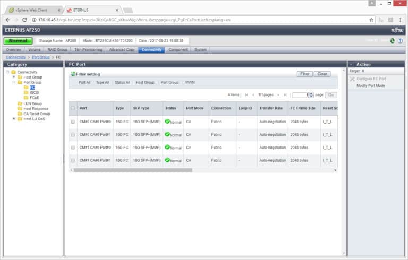Click the Filter setting icon
Viewport: 408px width, 260px height.
73,74
